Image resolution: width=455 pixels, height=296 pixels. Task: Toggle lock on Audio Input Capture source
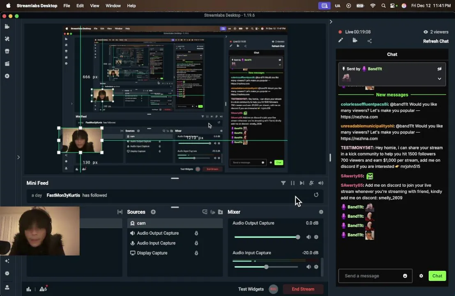pyautogui.click(x=196, y=243)
